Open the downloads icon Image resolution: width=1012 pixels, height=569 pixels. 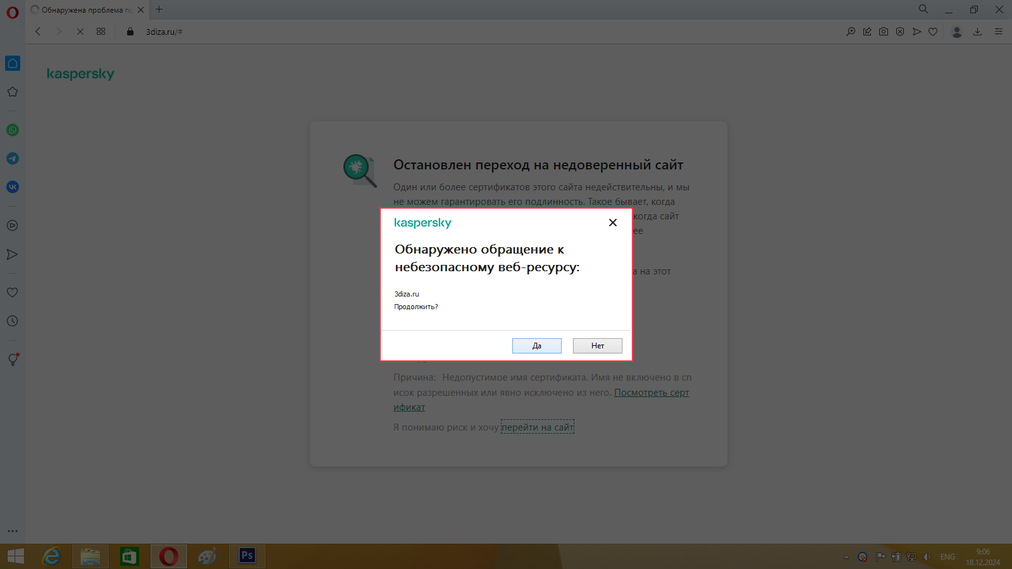point(977,32)
